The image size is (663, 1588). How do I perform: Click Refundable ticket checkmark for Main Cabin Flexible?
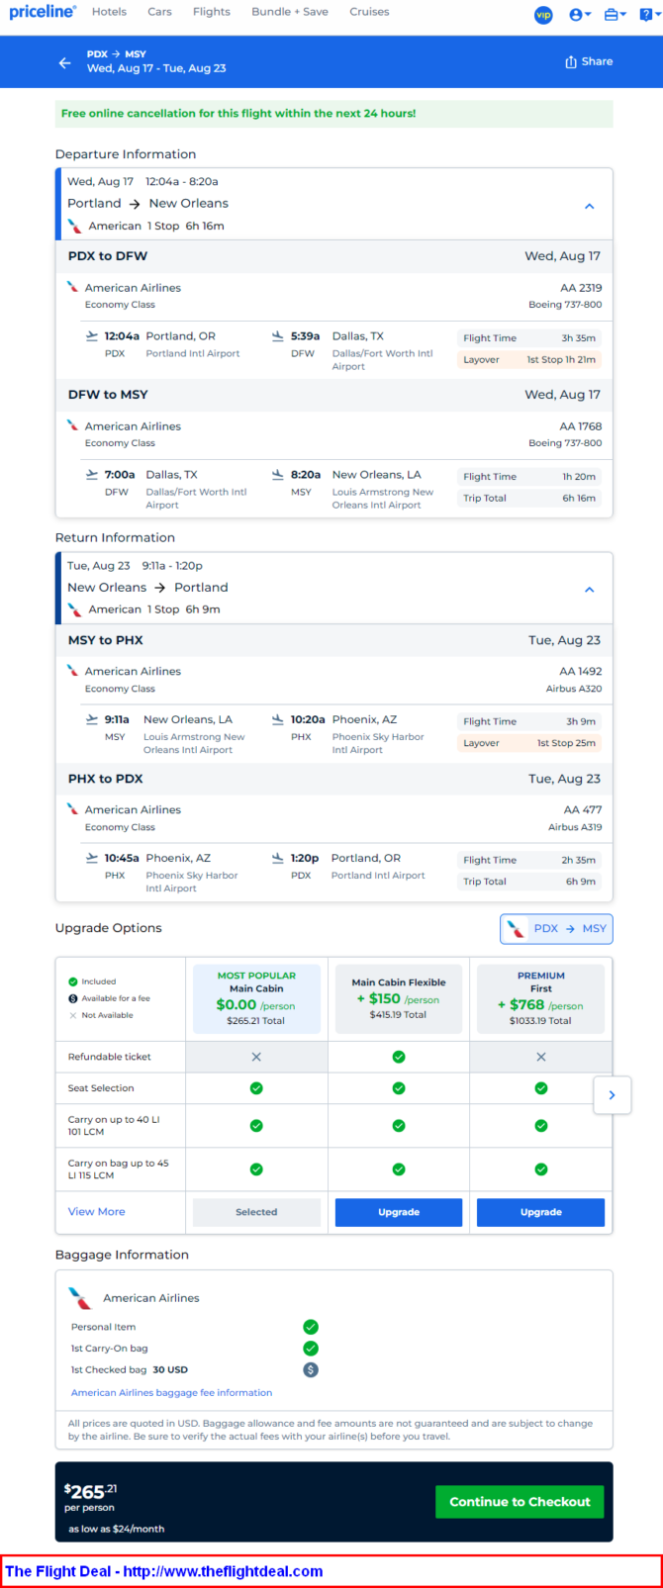pos(399,1057)
